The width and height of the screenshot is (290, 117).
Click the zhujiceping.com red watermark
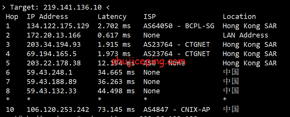click(148, 61)
